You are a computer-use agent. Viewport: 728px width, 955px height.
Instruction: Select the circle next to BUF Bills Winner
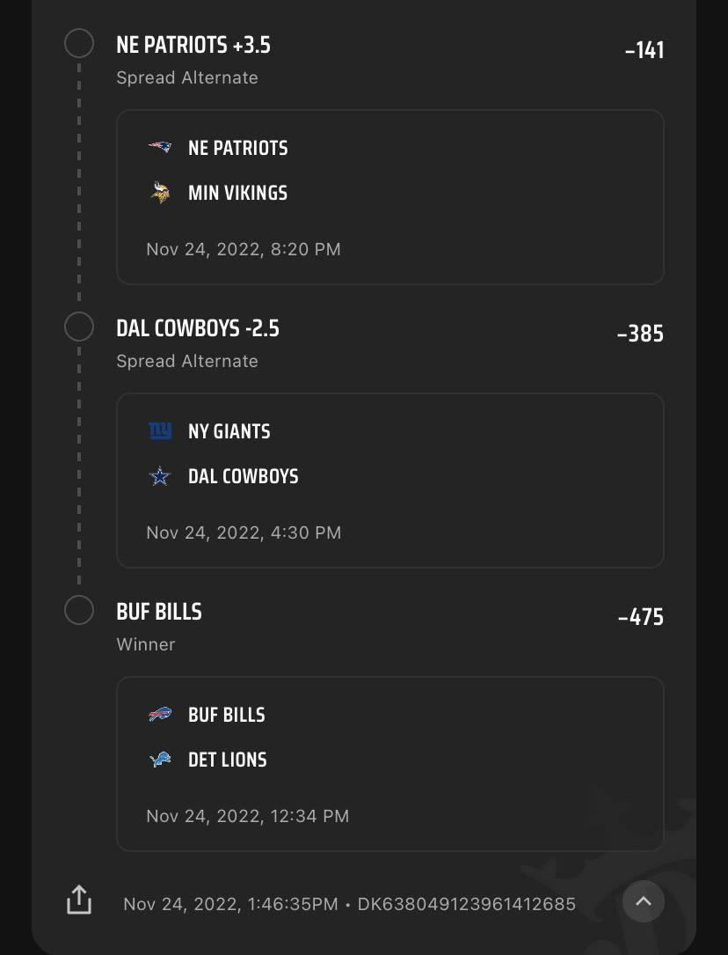[79, 609]
